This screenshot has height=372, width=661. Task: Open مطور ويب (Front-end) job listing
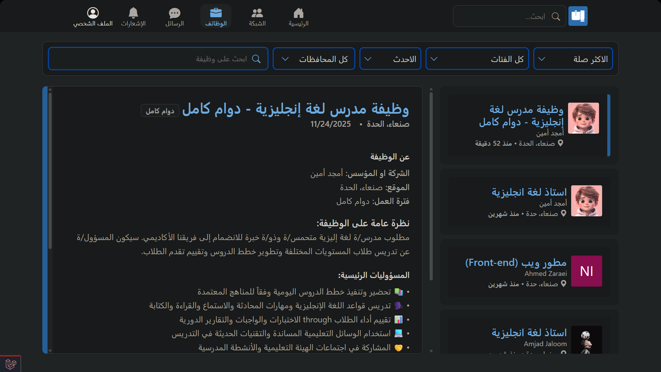point(515,262)
